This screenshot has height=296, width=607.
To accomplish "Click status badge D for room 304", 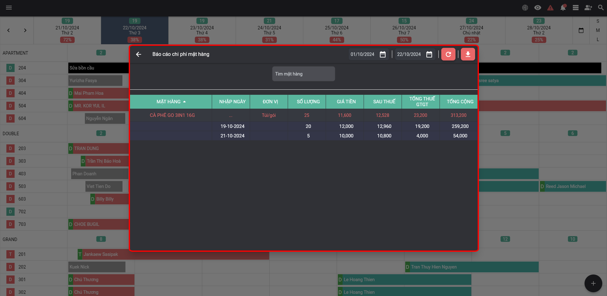I will (10, 81).
